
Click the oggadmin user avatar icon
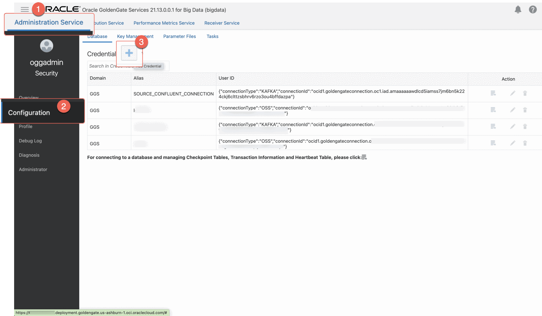[x=47, y=46]
